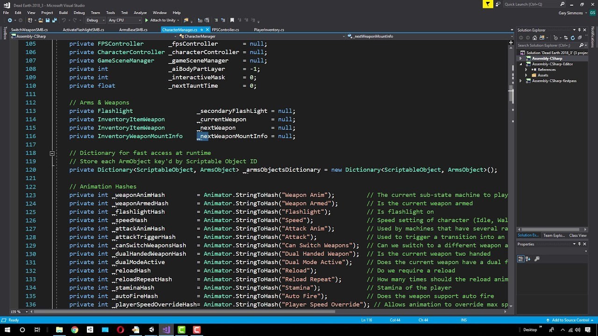Click the toggle bookmark toolbar icon
The image size is (598, 336).
232,20
